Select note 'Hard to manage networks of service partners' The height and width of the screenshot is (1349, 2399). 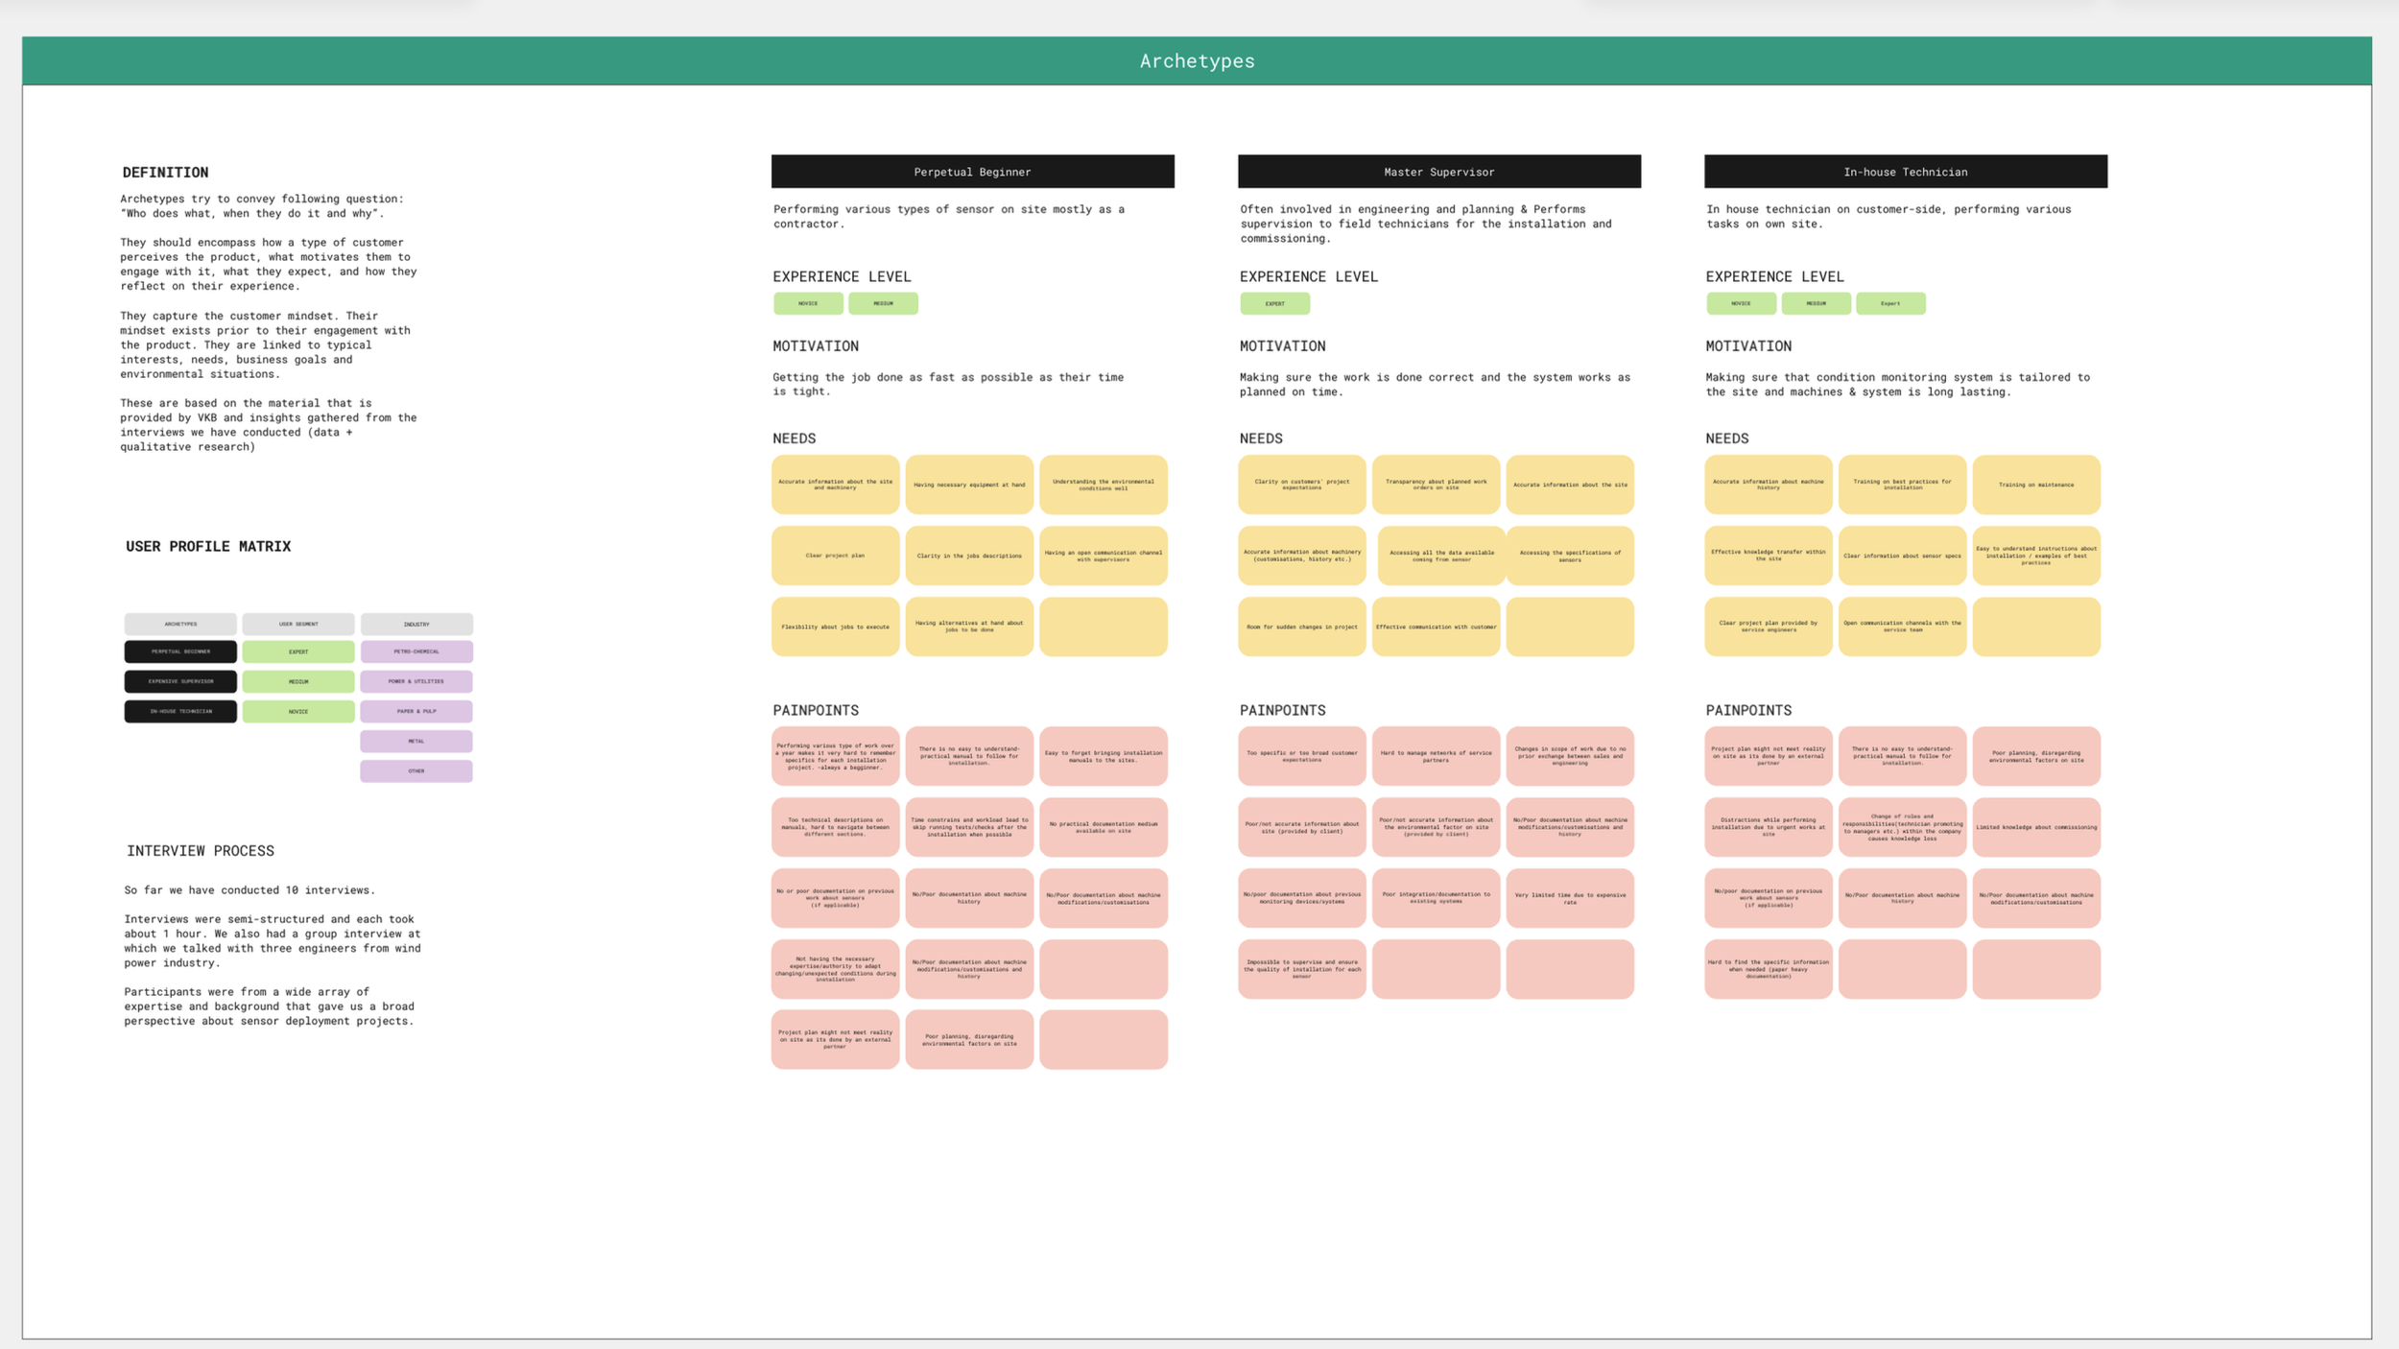1436,756
